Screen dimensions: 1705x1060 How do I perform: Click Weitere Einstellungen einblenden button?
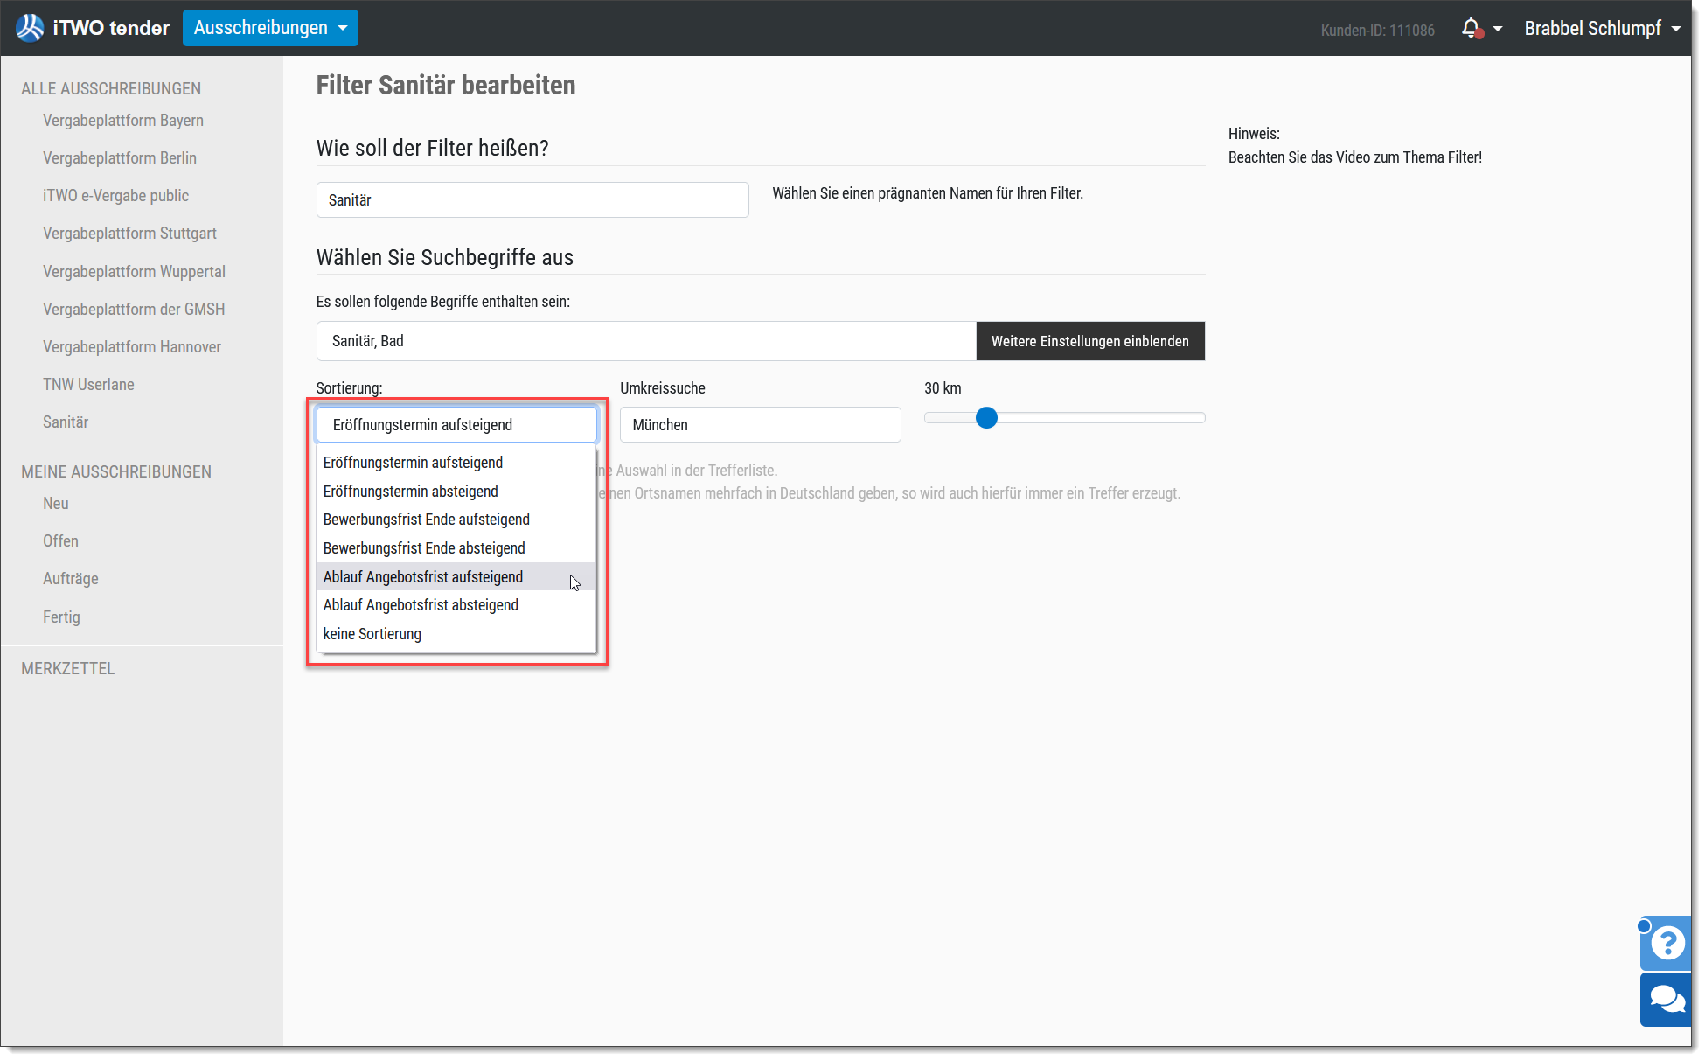click(x=1090, y=341)
